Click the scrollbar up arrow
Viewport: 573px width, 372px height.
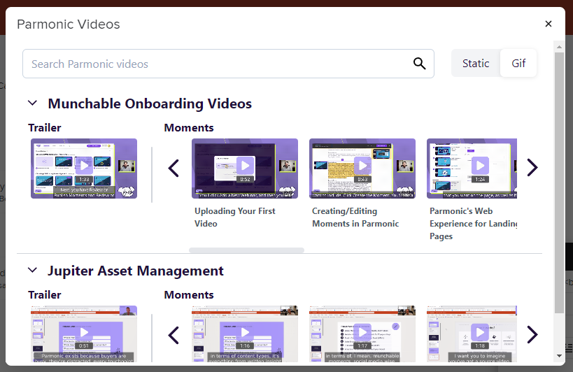[559, 47]
